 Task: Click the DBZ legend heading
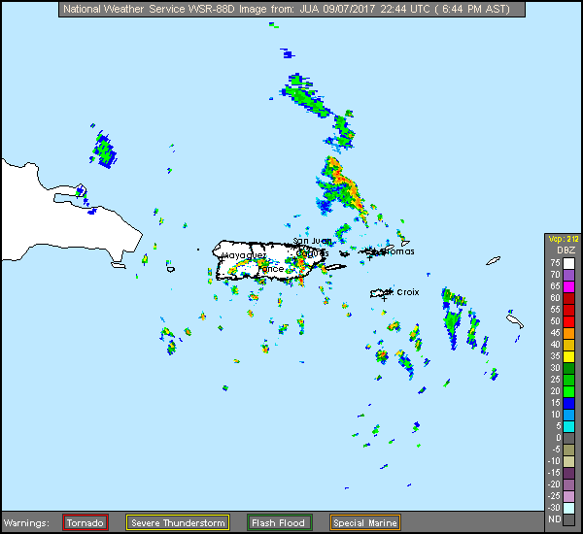[x=566, y=250]
